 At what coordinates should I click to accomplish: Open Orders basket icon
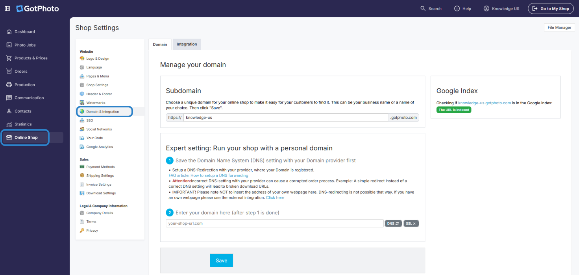pyautogui.click(x=9, y=71)
